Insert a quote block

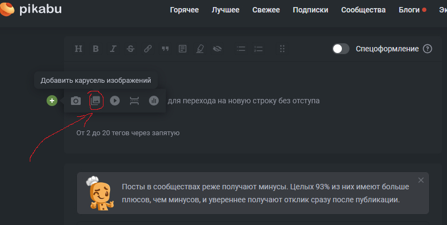165,49
